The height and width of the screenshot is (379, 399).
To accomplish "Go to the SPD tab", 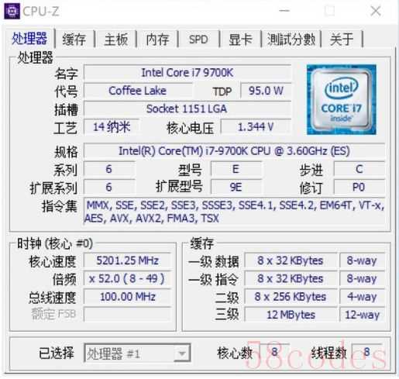I will tap(198, 40).
